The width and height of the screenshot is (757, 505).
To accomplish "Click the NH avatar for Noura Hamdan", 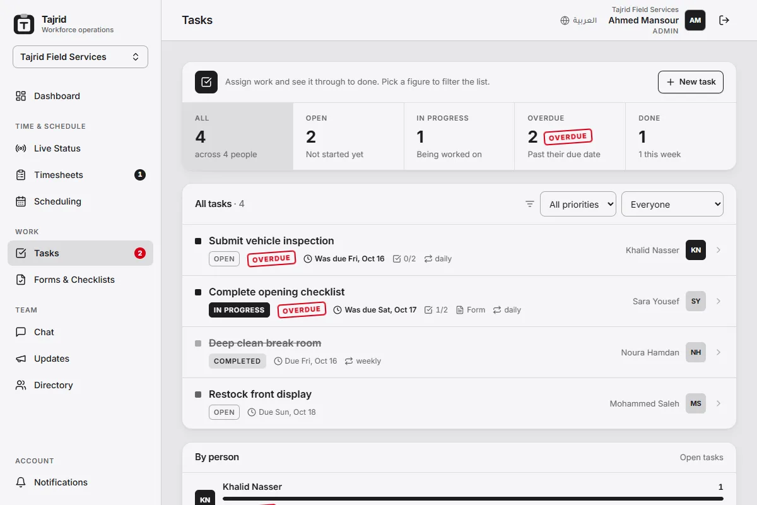I will point(696,352).
